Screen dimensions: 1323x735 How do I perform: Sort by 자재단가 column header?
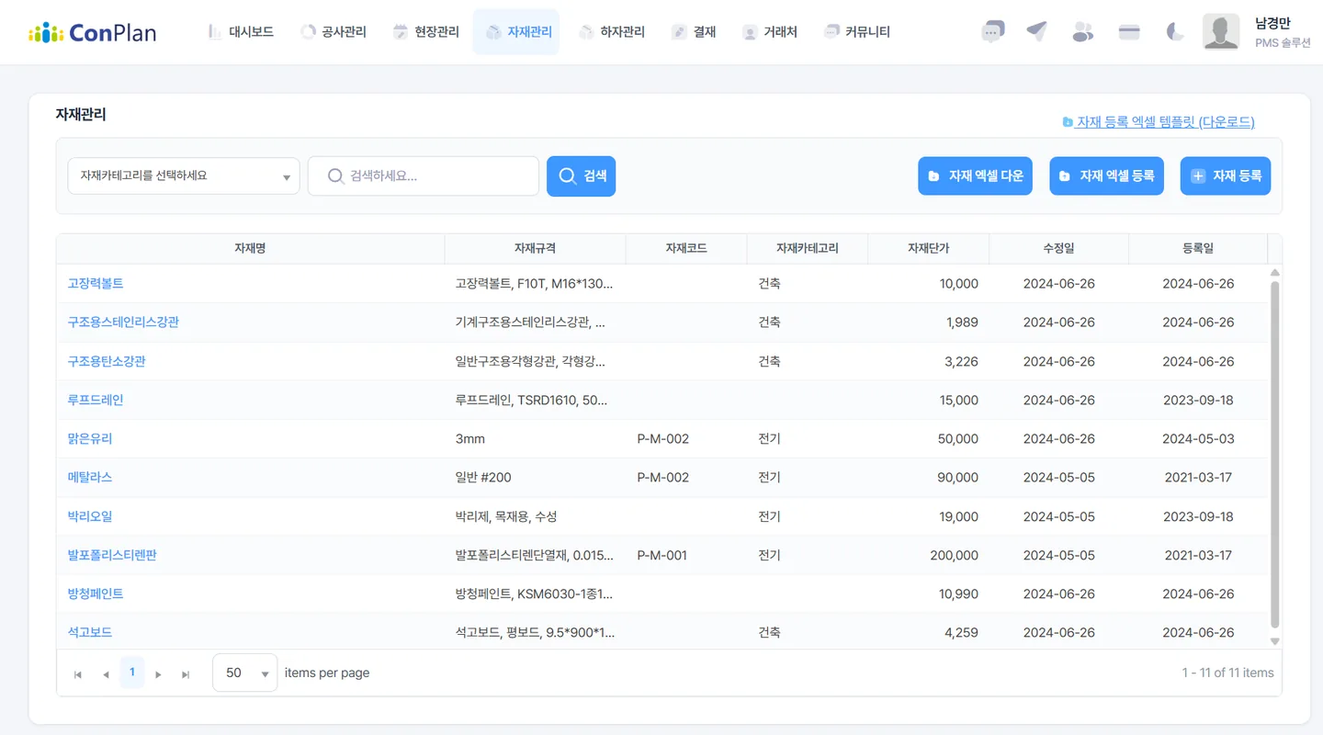coord(929,248)
